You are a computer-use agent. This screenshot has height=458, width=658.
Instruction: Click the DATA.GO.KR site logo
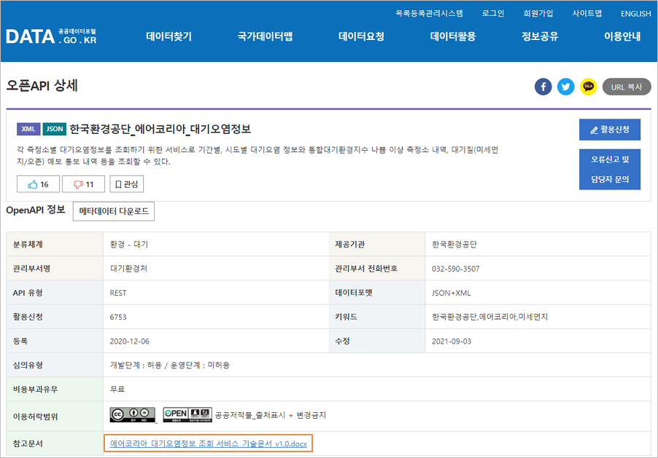[51, 37]
